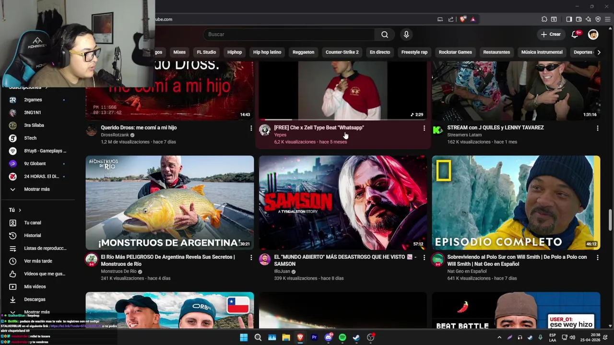Screen dimensions: 614x345
Task: Open Ver más tarde in sidebar
Action: pyautogui.click(x=37, y=261)
